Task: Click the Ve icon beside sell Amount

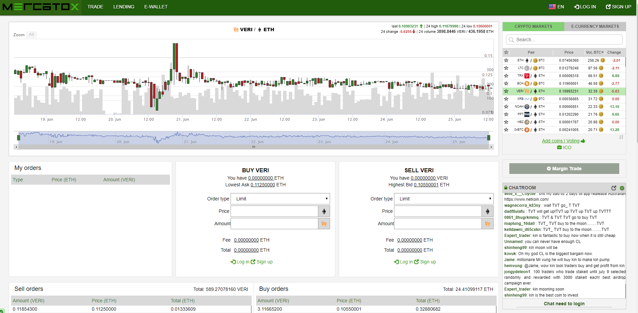Action: [x=488, y=224]
